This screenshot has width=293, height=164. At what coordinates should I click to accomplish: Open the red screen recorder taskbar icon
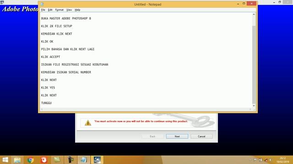click(x=44, y=160)
